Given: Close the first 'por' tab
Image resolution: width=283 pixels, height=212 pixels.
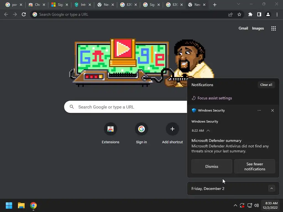Looking at the screenshot, I should pos(21,5).
